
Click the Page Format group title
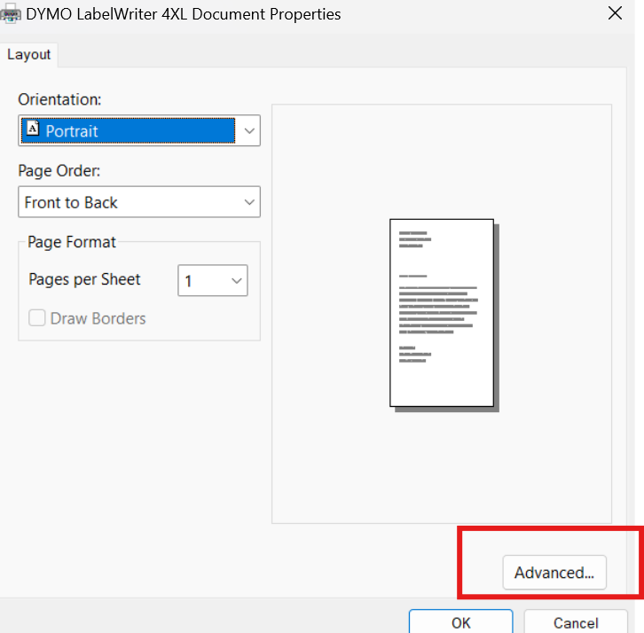point(72,242)
